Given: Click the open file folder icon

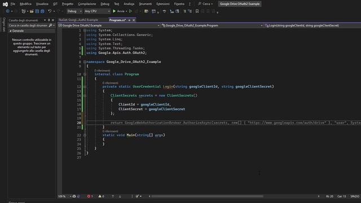Looking at the screenshot, I should (32, 11).
